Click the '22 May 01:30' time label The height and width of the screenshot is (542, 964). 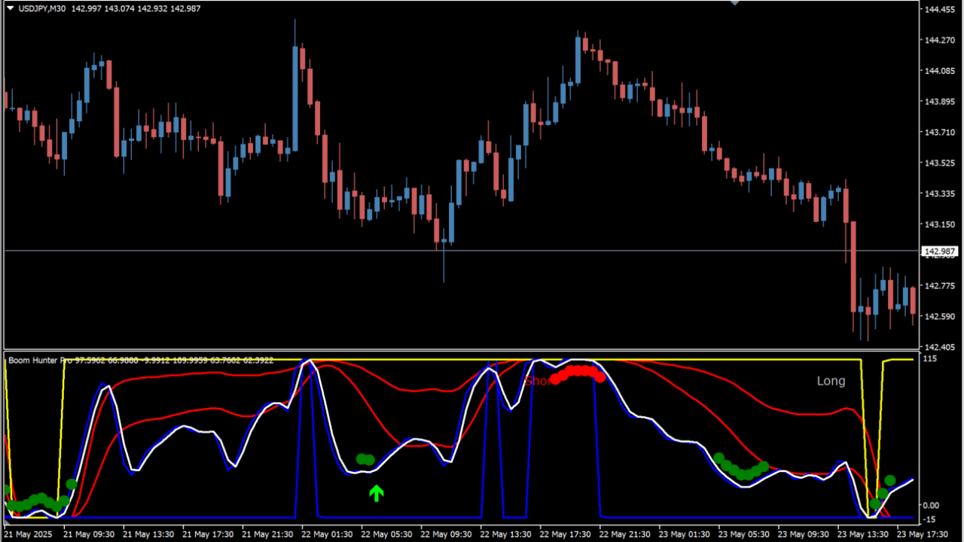point(327,534)
